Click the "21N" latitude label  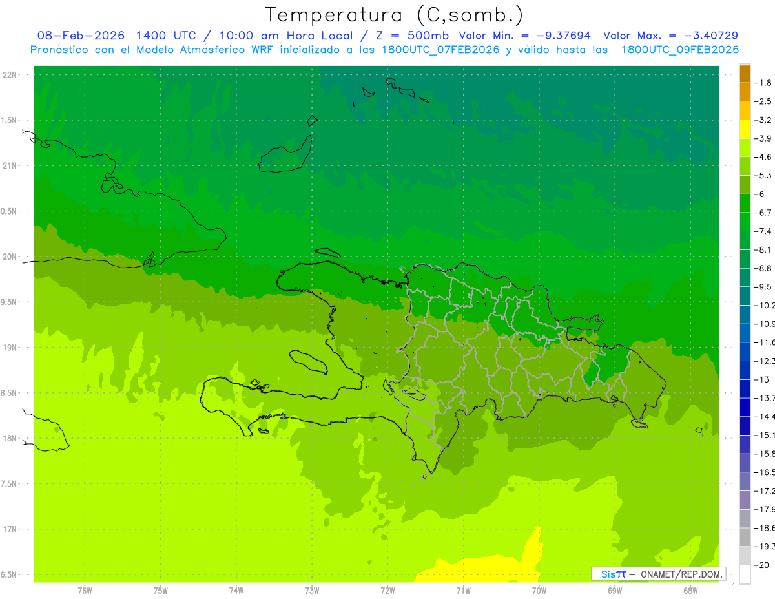[x=10, y=166]
